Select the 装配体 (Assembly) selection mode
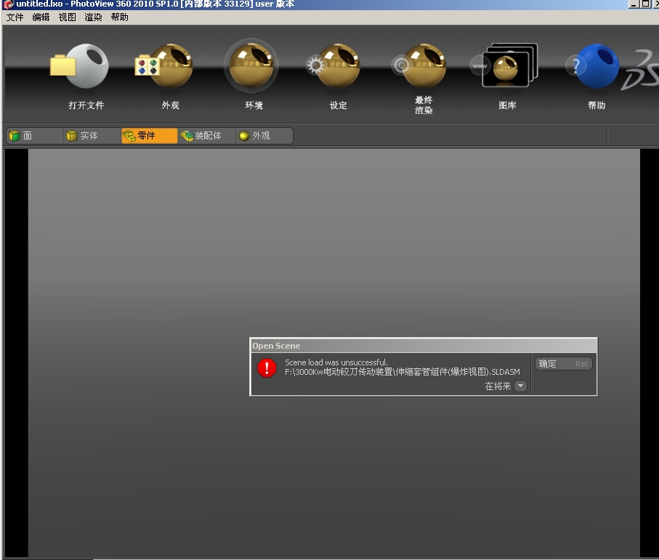The image size is (659, 560). point(206,136)
